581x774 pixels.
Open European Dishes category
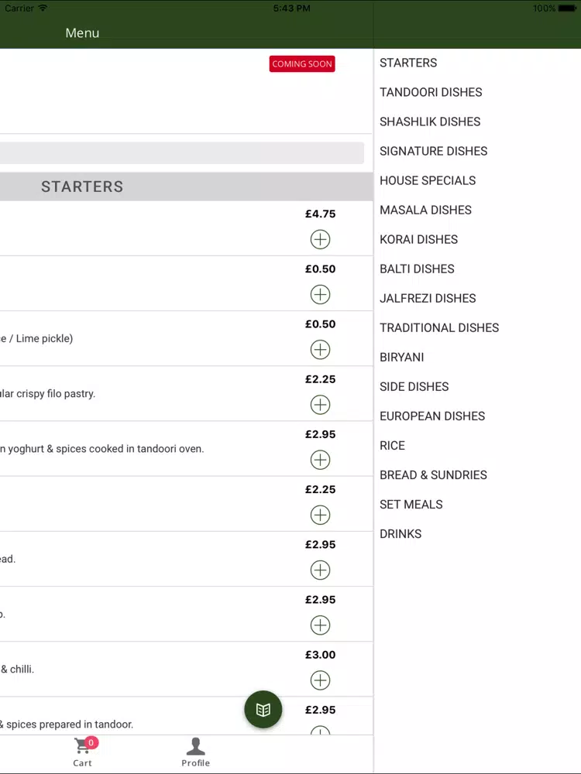tap(432, 416)
